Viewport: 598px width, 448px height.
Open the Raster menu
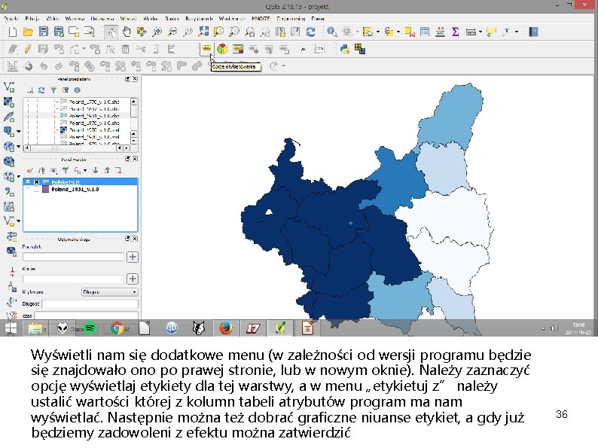point(172,18)
